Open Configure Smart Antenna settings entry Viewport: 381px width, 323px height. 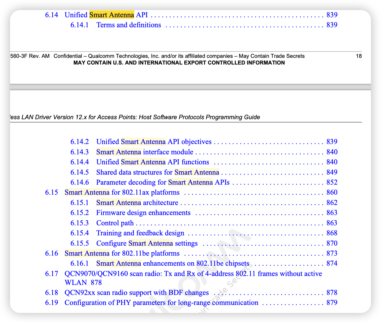tap(147, 243)
